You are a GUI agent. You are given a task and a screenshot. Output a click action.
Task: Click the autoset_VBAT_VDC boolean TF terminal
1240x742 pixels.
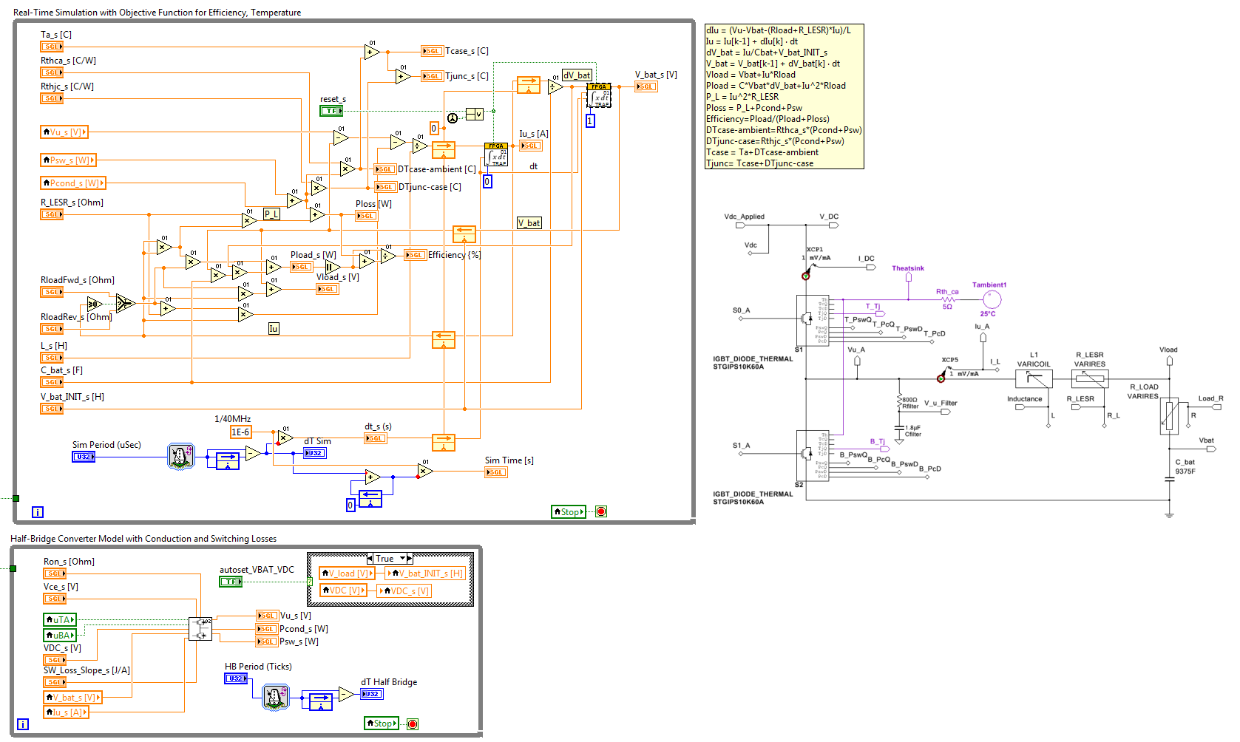point(231,582)
